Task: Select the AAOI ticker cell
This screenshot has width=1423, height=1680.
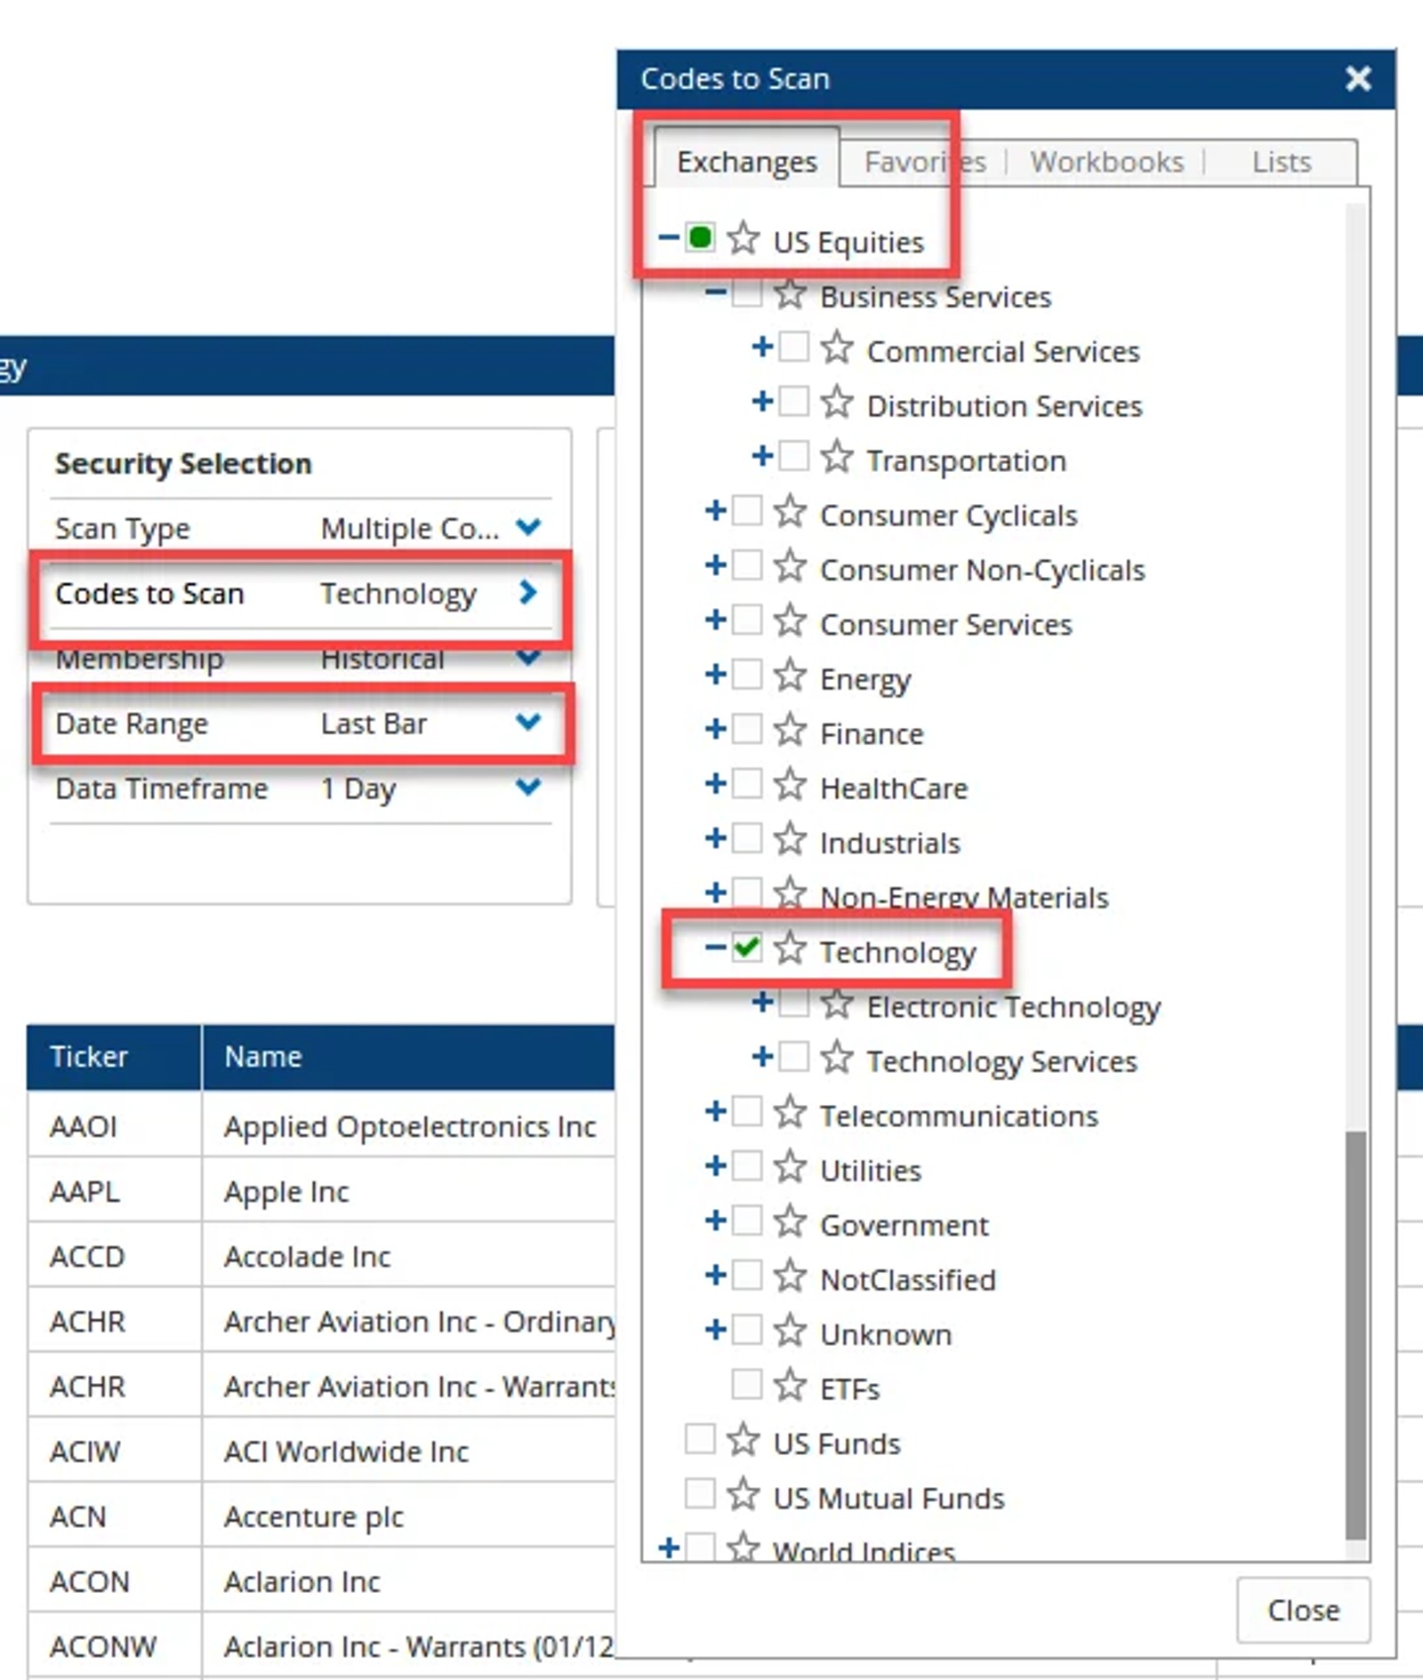Action: tap(114, 1126)
